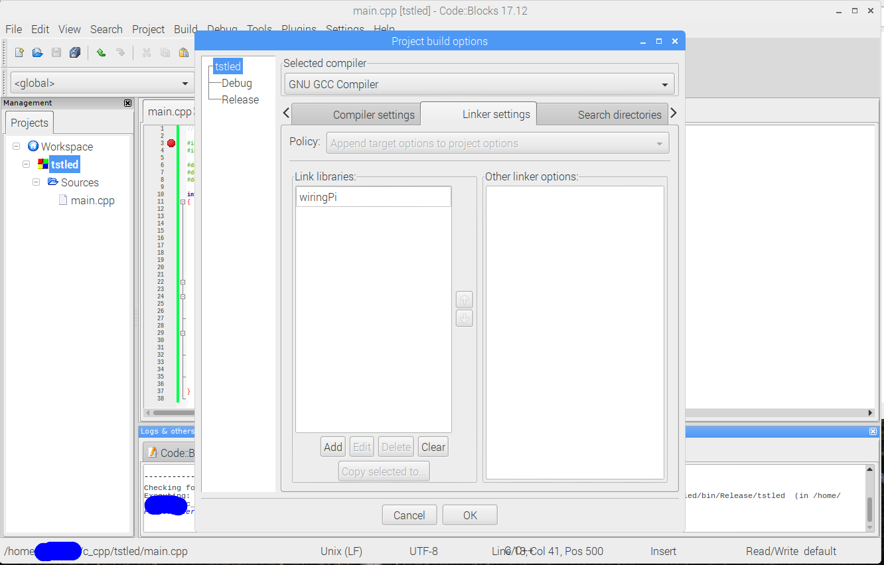Switch to the Search directories tab
Viewport: 884px width, 565px height.
601,114
